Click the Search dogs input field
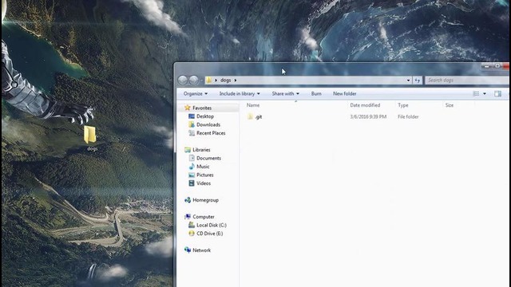511x287 pixels. tap(467, 80)
